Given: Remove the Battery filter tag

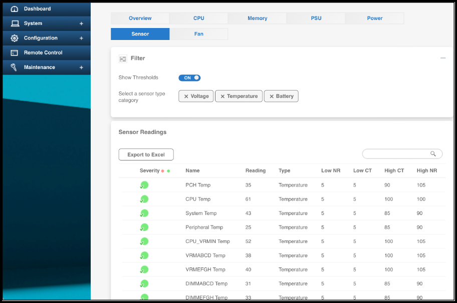Looking at the screenshot, I should point(272,96).
